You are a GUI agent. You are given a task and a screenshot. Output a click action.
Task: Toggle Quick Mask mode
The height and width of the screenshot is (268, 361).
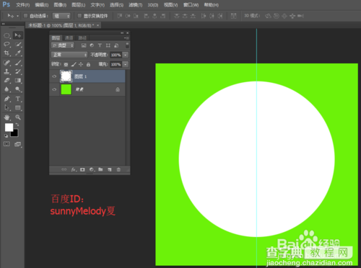(x=6, y=144)
